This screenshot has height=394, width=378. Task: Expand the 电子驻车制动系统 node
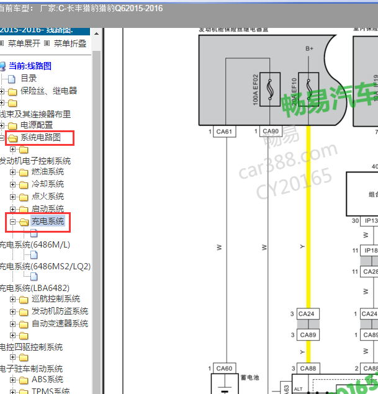12,357
